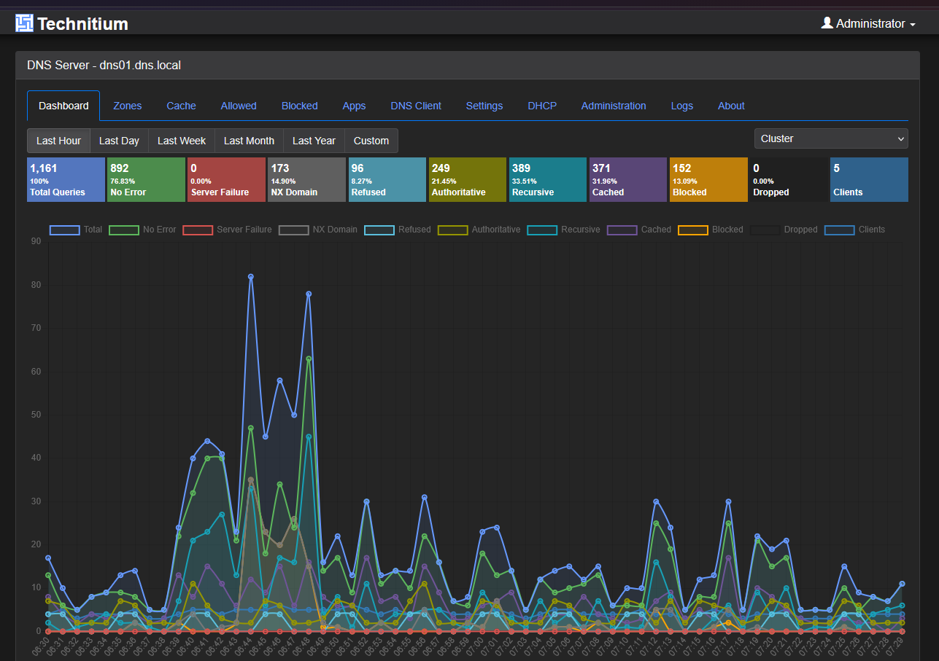Image resolution: width=939 pixels, height=661 pixels.
Task: Click the 389 Recursive stat tile
Action: [548, 180]
